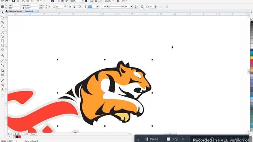Select the Rectangle tool
Viewport: 253px width, 142px height.
point(2,41)
